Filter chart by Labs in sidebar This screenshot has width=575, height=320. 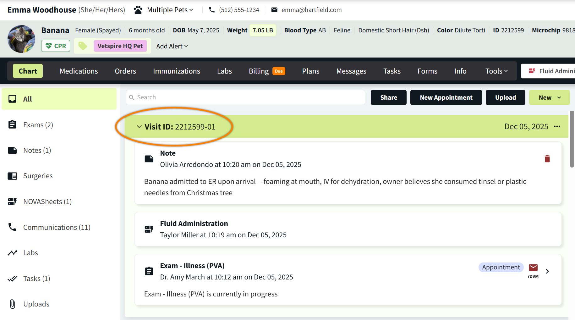[x=30, y=253]
